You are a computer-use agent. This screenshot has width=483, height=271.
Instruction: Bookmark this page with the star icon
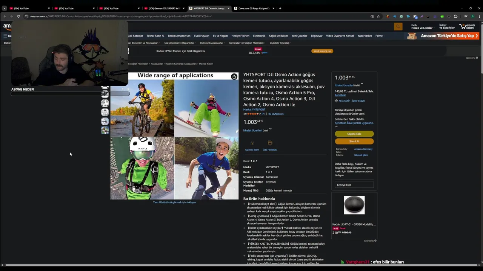tap(378, 17)
